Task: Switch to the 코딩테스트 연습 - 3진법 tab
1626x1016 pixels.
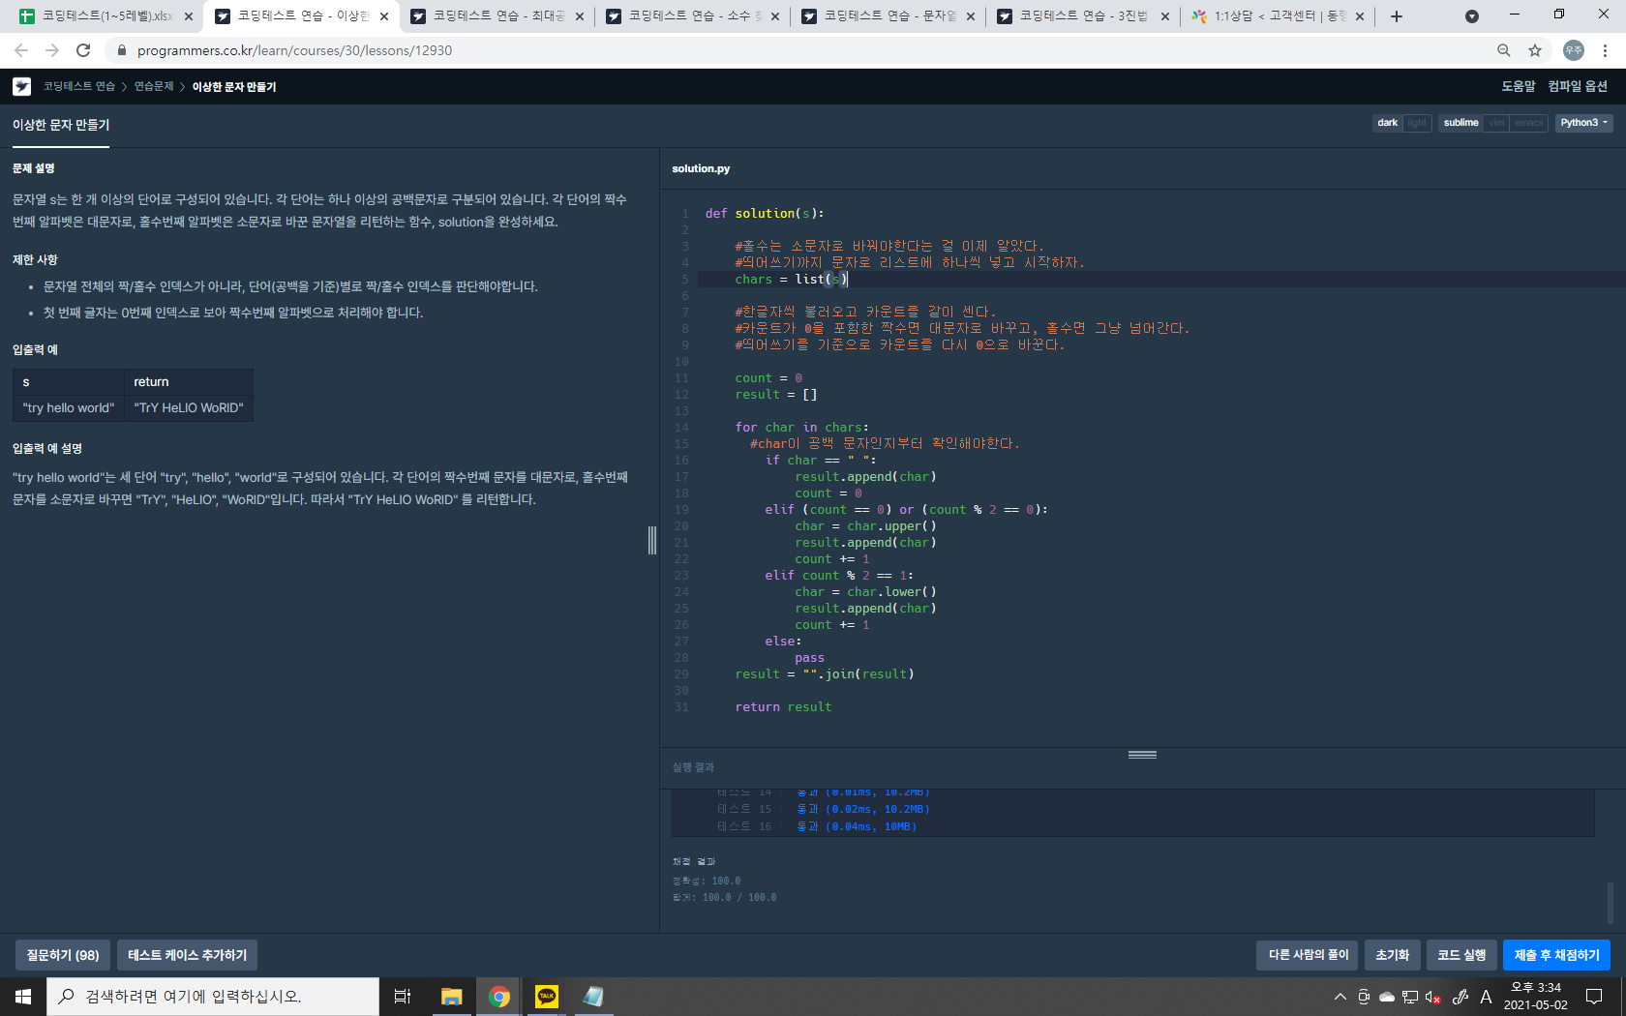Action: point(1082,16)
